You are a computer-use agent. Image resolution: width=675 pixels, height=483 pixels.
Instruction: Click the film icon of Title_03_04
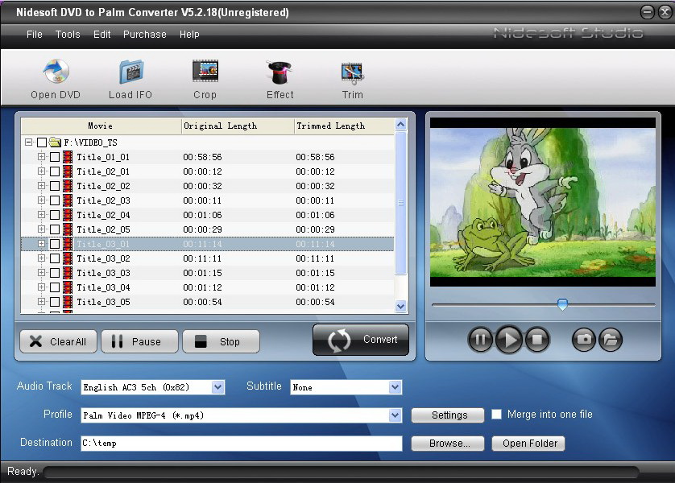(x=68, y=287)
